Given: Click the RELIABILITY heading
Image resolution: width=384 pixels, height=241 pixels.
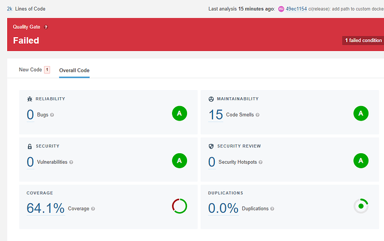Looking at the screenshot, I should click(50, 99).
